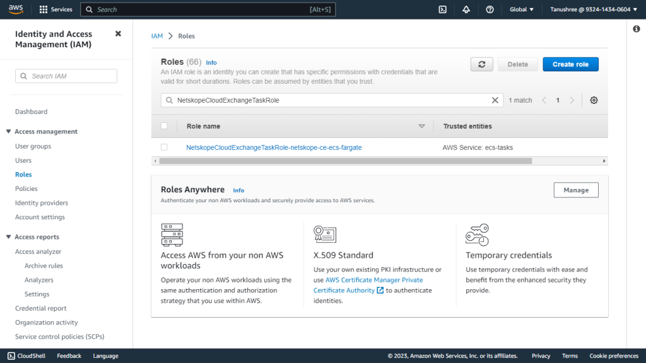
Task: Open the info panel icon on right edge
Action: 637,29
